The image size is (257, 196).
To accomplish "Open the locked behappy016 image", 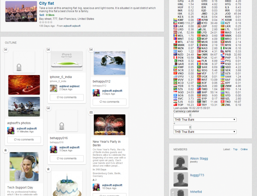I will [67, 121].
